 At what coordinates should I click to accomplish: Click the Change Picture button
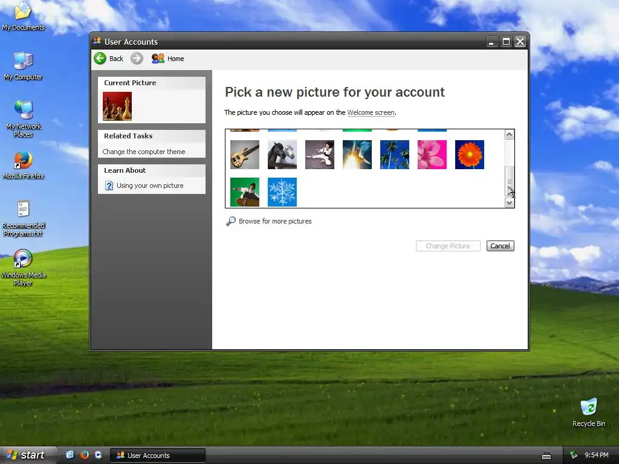(x=448, y=246)
